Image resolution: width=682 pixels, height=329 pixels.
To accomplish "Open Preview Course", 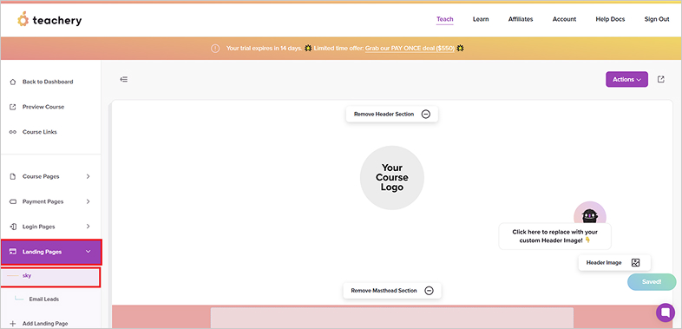I will click(x=43, y=107).
